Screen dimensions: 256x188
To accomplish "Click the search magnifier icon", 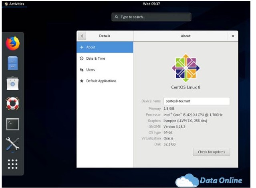I will (117, 17).
